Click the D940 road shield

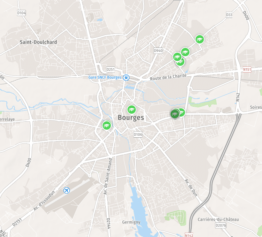pos(158,50)
